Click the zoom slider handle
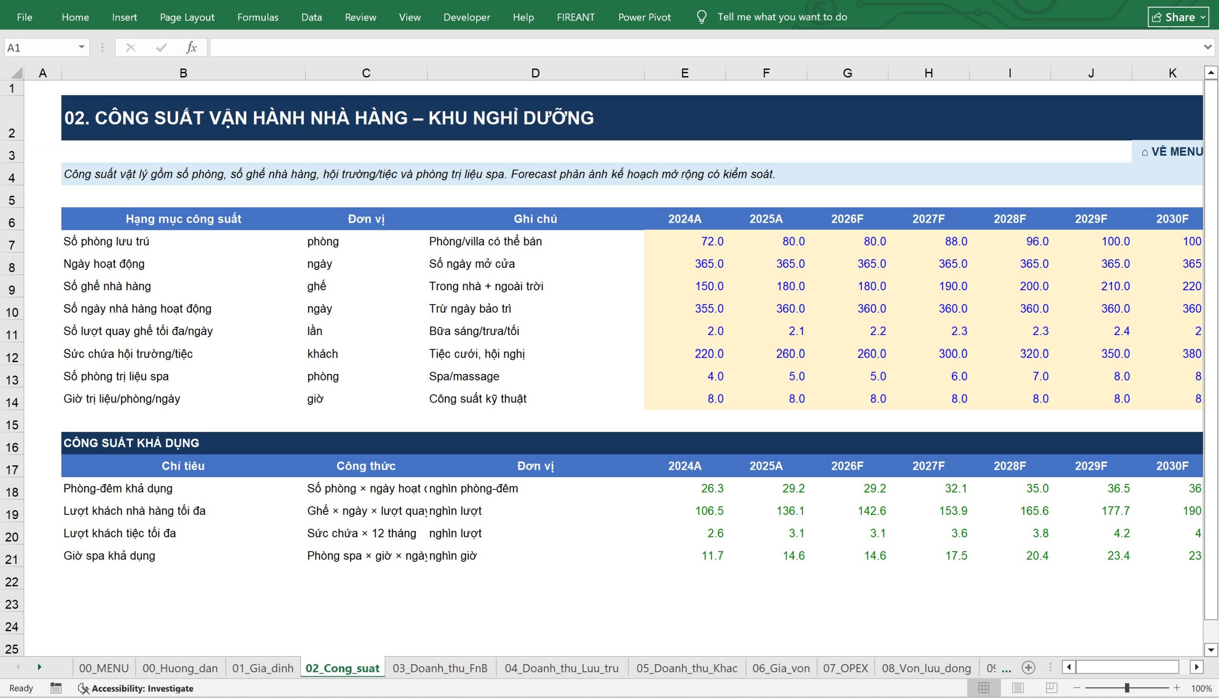The image size is (1219, 698). (x=1127, y=688)
